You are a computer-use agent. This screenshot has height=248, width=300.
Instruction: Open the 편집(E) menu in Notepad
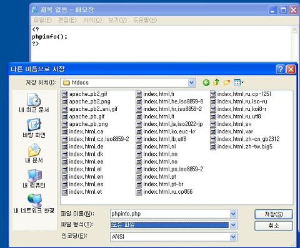pyautogui.click(x=67, y=20)
